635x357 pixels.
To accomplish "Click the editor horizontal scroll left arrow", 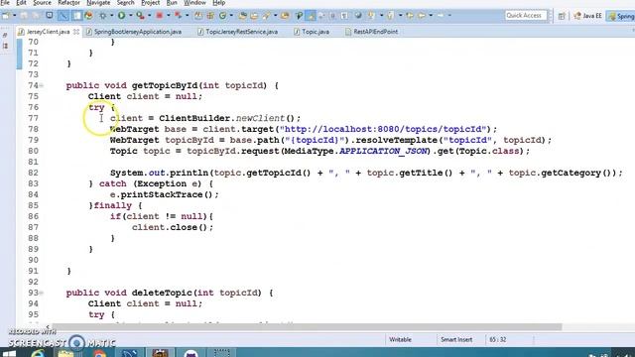I will tap(48, 326).
